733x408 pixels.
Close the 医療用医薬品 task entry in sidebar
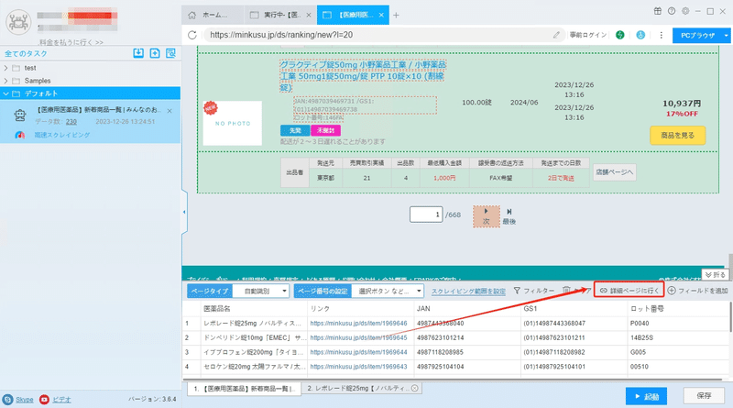(170, 111)
